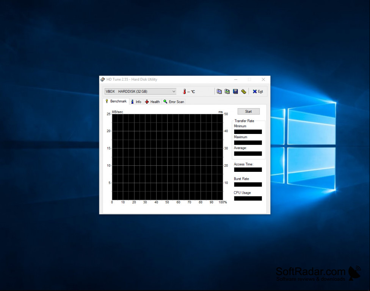This screenshot has height=291, width=370.
Task: Click the Access Time value field
Action: click(248, 170)
